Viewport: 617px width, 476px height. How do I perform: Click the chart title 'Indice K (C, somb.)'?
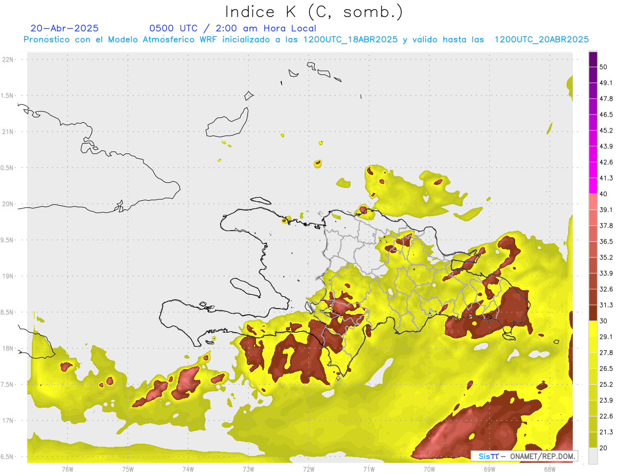coord(314,12)
